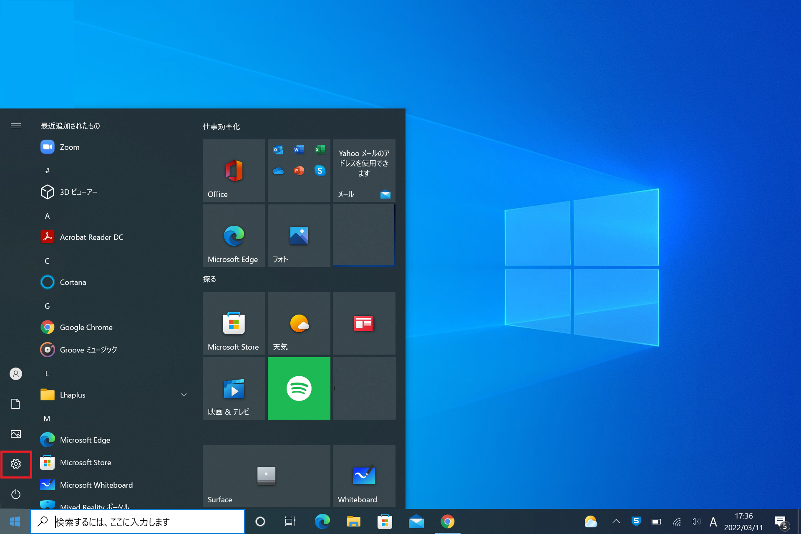
Task: Expand the Start menu hamburger icon
Action: 16,126
